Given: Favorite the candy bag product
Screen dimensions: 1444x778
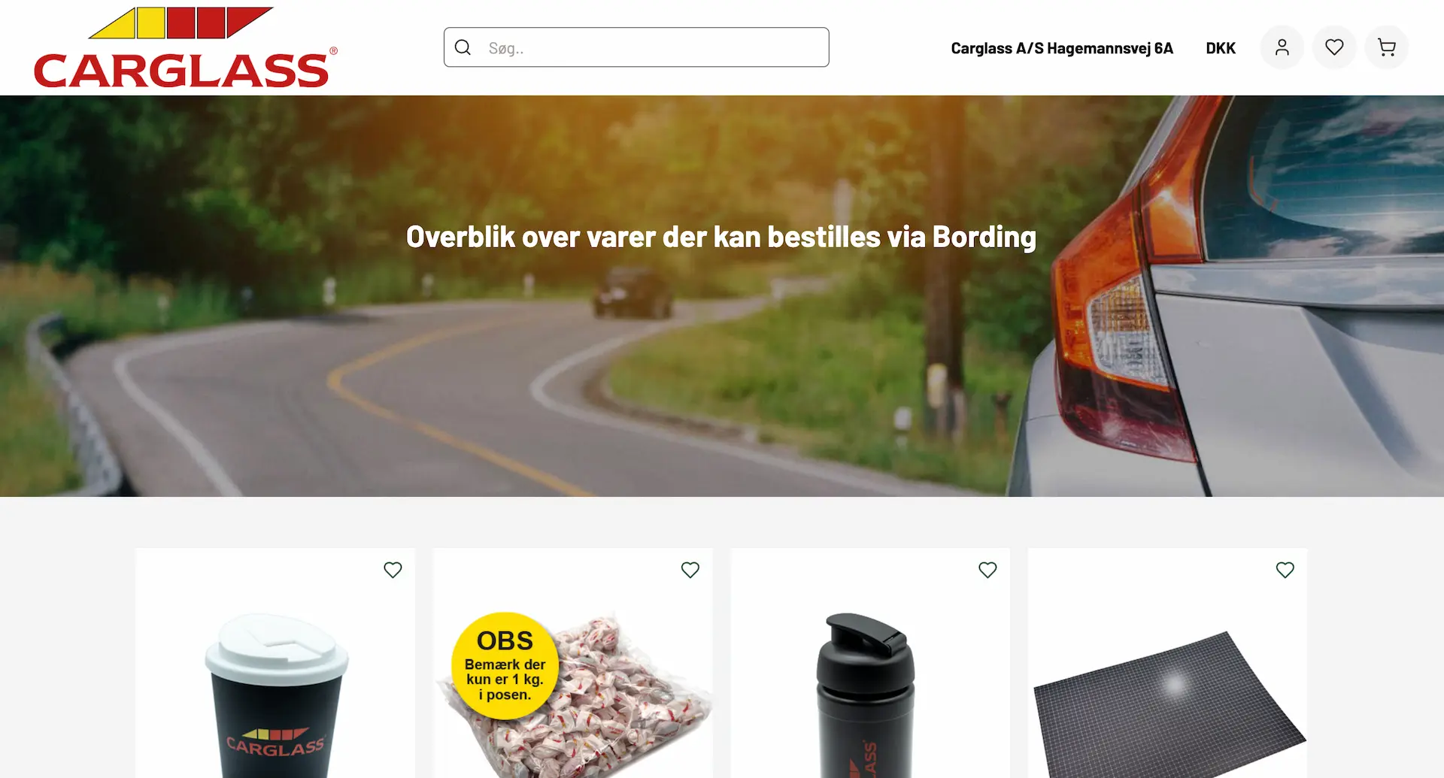Looking at the screenshot, I should 690,570.
